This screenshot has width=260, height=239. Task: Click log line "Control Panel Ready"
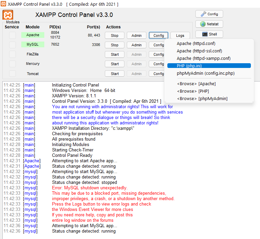pyautogui.click(x=72, y=155)
